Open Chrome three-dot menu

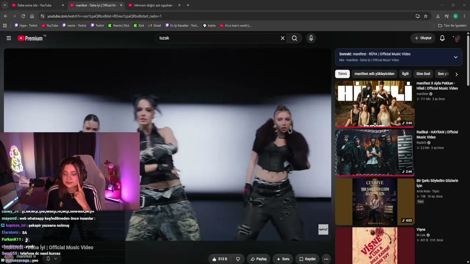click(464, 16)
